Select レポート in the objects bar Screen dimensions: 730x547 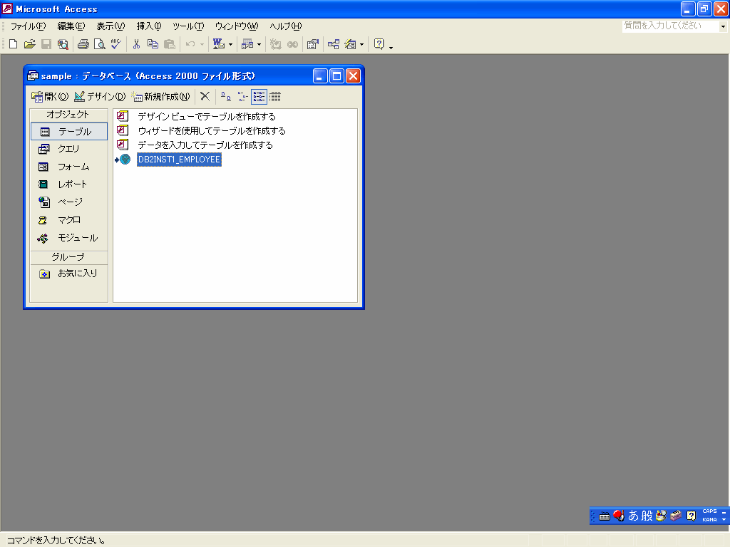pos(69,184)
